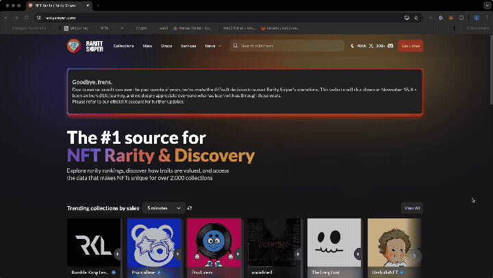Click the View All button
This screenshot has width=493, height=278.
[x=412, y=208]
